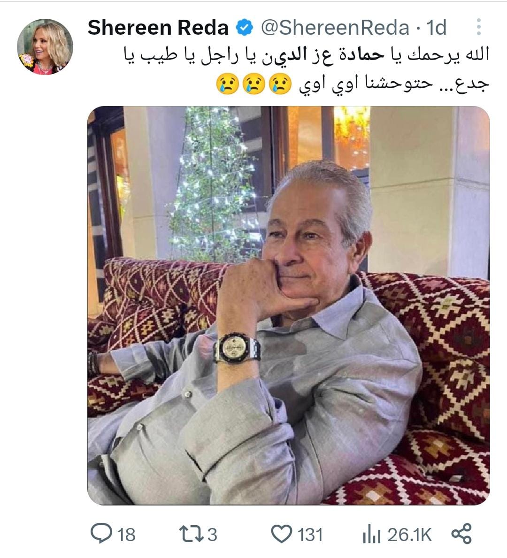Share the tweet via the share icon
The width and height of the screenshot is (507, 558).
pyautogui.click(x=461, y=534)
